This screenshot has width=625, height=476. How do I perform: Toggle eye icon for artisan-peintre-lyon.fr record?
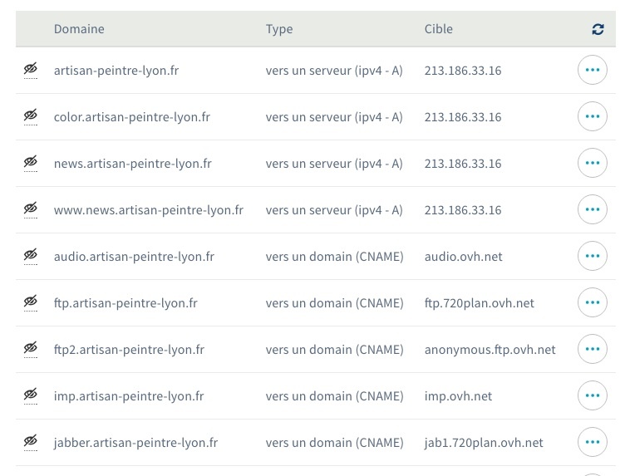tap(31, 71)
